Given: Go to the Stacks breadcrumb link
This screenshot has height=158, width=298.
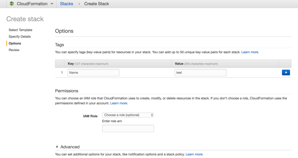Looking at the screenshot, I should [x=67, y=4].
